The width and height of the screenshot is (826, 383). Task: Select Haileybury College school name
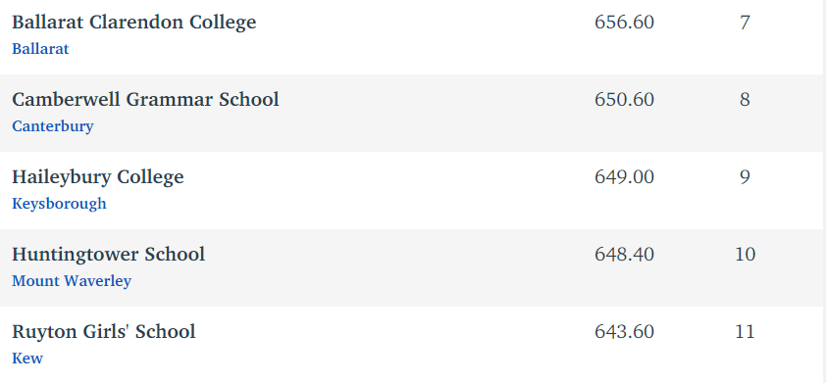click(98, 177)
